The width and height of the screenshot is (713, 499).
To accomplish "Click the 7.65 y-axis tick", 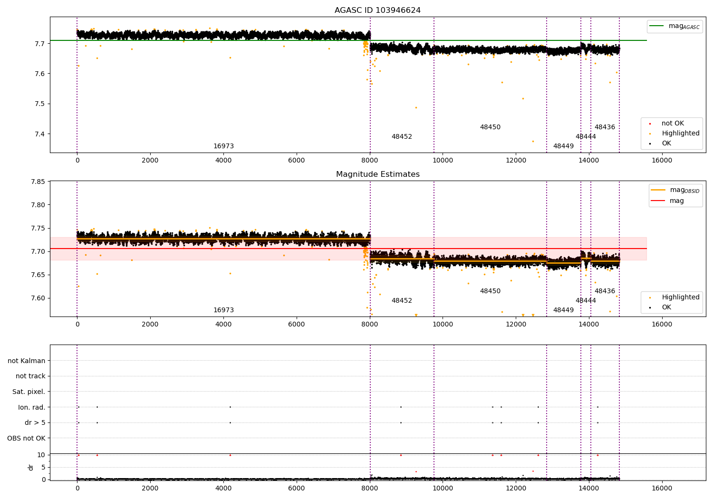I will [38, 275].
